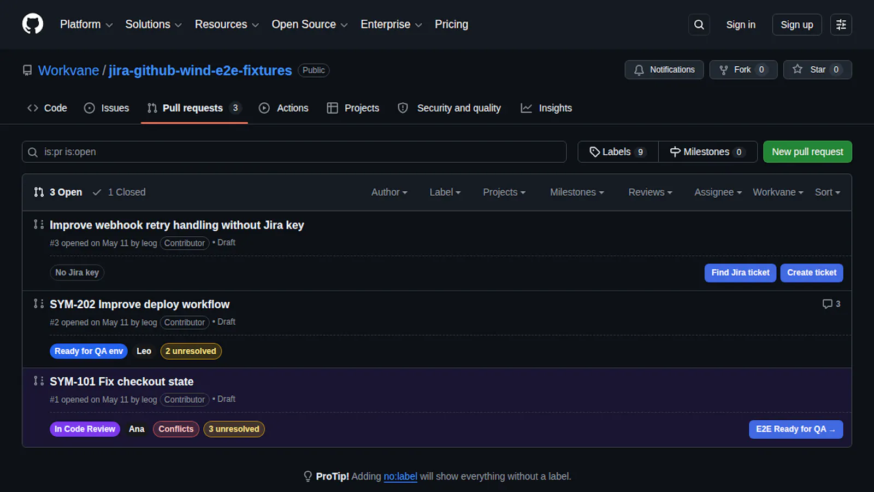Open the Open Source dropdown
Screen dimensions: 874x492
[x=310, y=25]
